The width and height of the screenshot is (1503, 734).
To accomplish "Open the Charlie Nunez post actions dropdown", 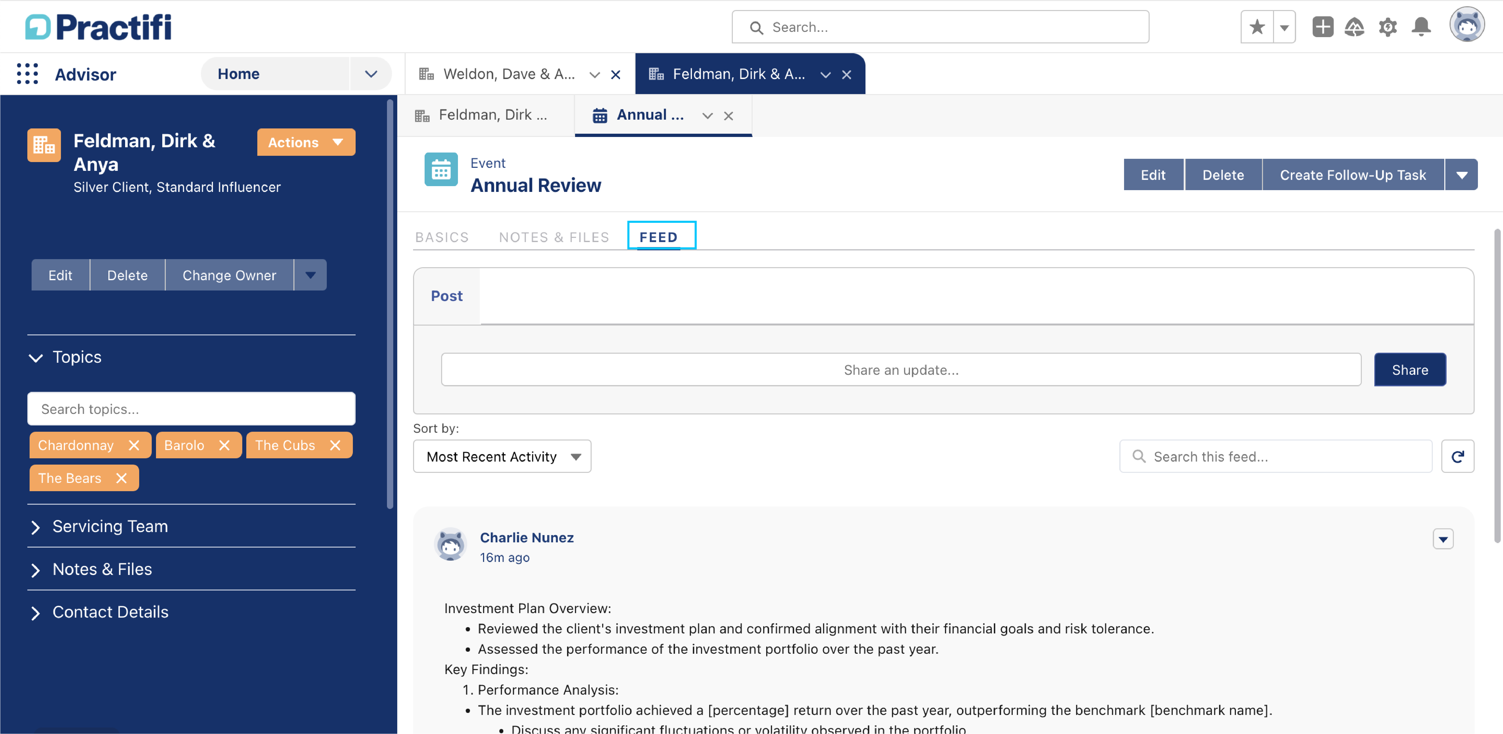I will [1443, 539].
